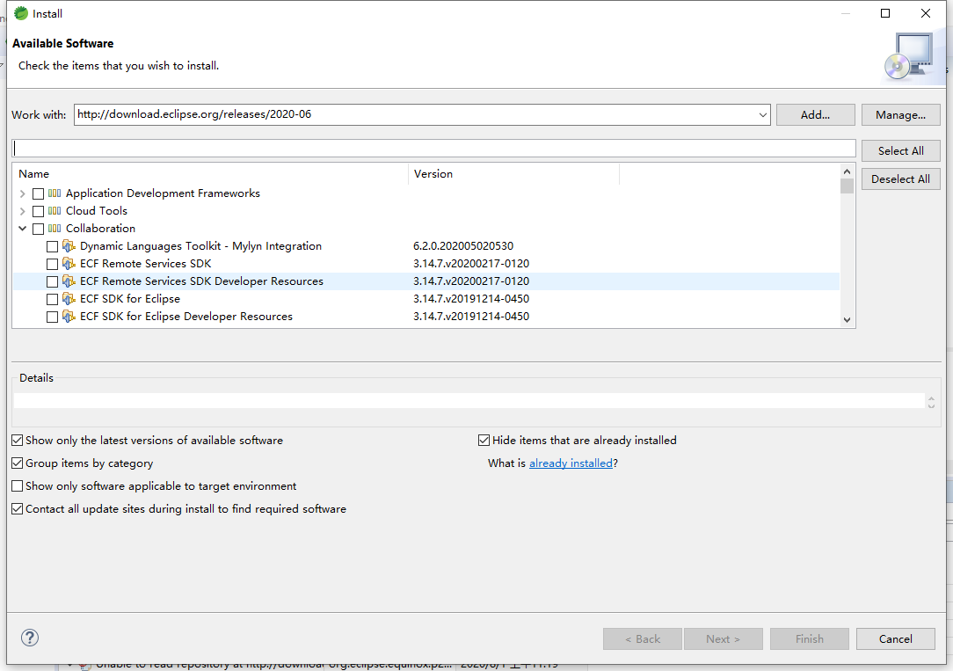Click the Details text area
Image resolution: width=953 pixels, height=671 pixels.
point(469,400)
